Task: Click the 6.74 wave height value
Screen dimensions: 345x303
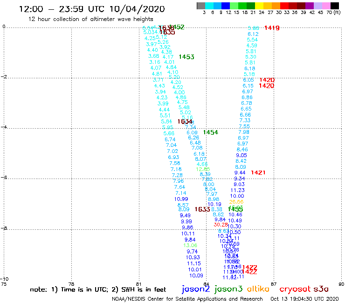Action: (170, 139)
